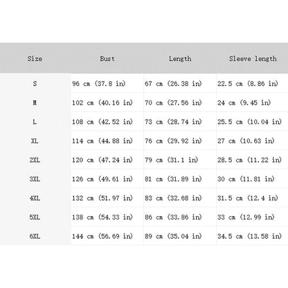Click the Sleeve length column header
This screenshot has width=288, height=288.
[253, 59]
